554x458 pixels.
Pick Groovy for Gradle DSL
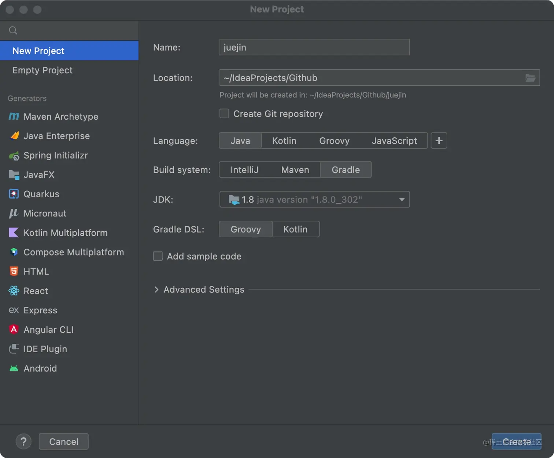coord(246,229)
